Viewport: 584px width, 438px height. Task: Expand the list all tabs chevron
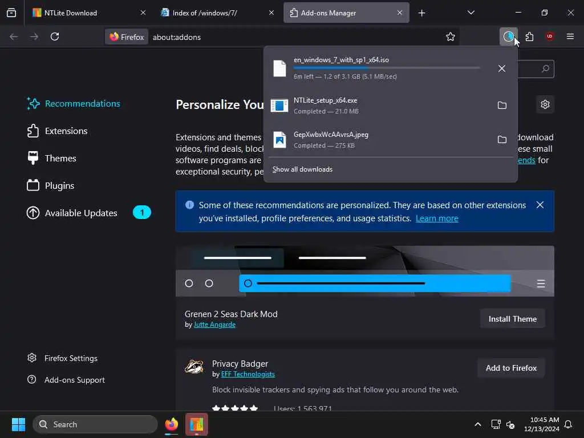tap(471, 13)
